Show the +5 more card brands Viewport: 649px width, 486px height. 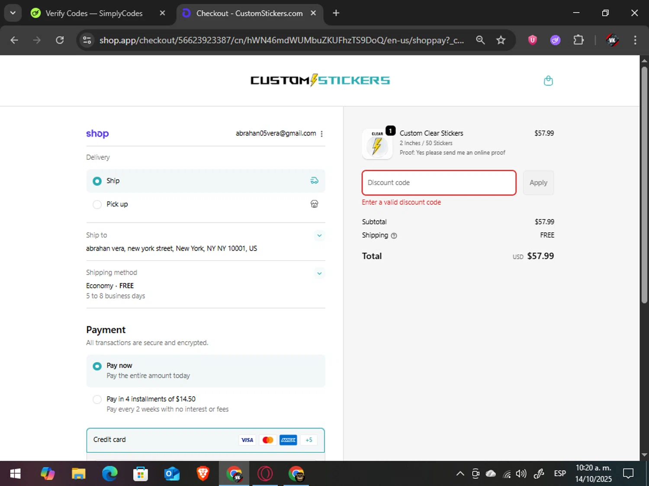(309, 440)
